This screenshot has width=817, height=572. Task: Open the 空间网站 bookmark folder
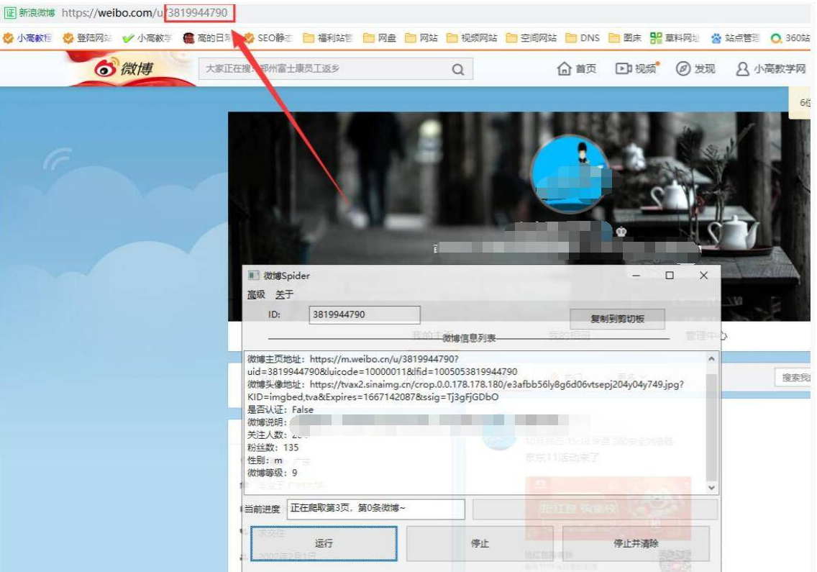[531, 37]
